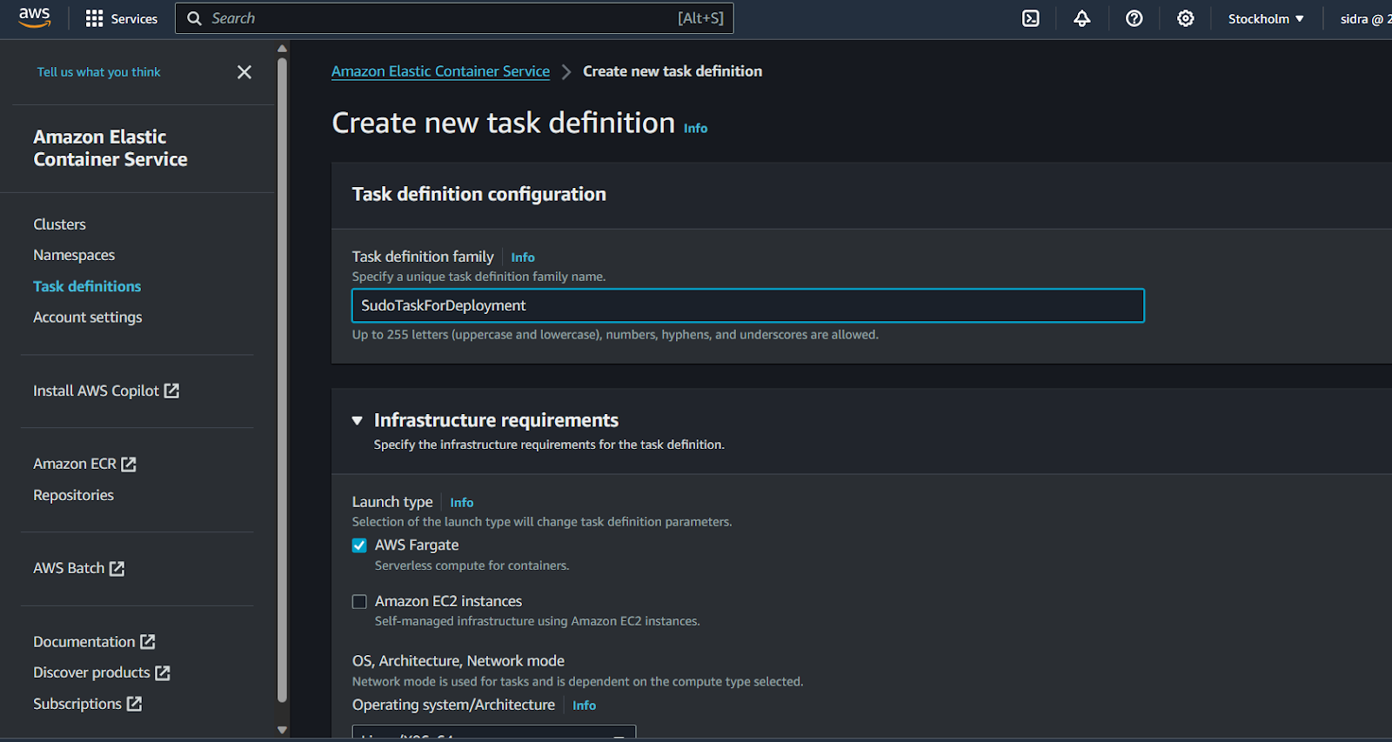The height and width of the screenshot is (742, 1392).
Task: Click the 'Task definition configuration' heading
Action: tap(478, 194)
